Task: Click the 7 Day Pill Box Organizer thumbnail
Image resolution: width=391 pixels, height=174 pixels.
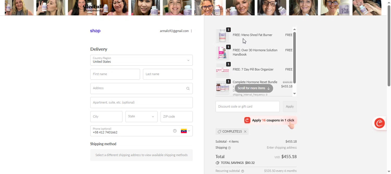Action: pos(223,70)
